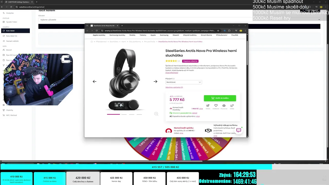Screen dimensions: 329x185
Task: Open the chat bubble support widget
Action: pos(239,130)
